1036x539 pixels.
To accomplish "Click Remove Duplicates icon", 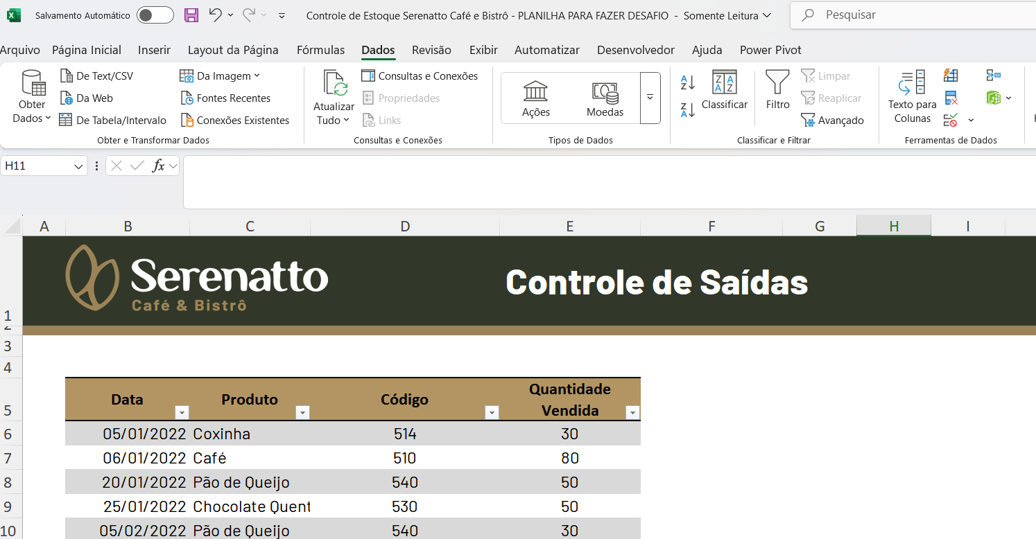I will point(951,98).
